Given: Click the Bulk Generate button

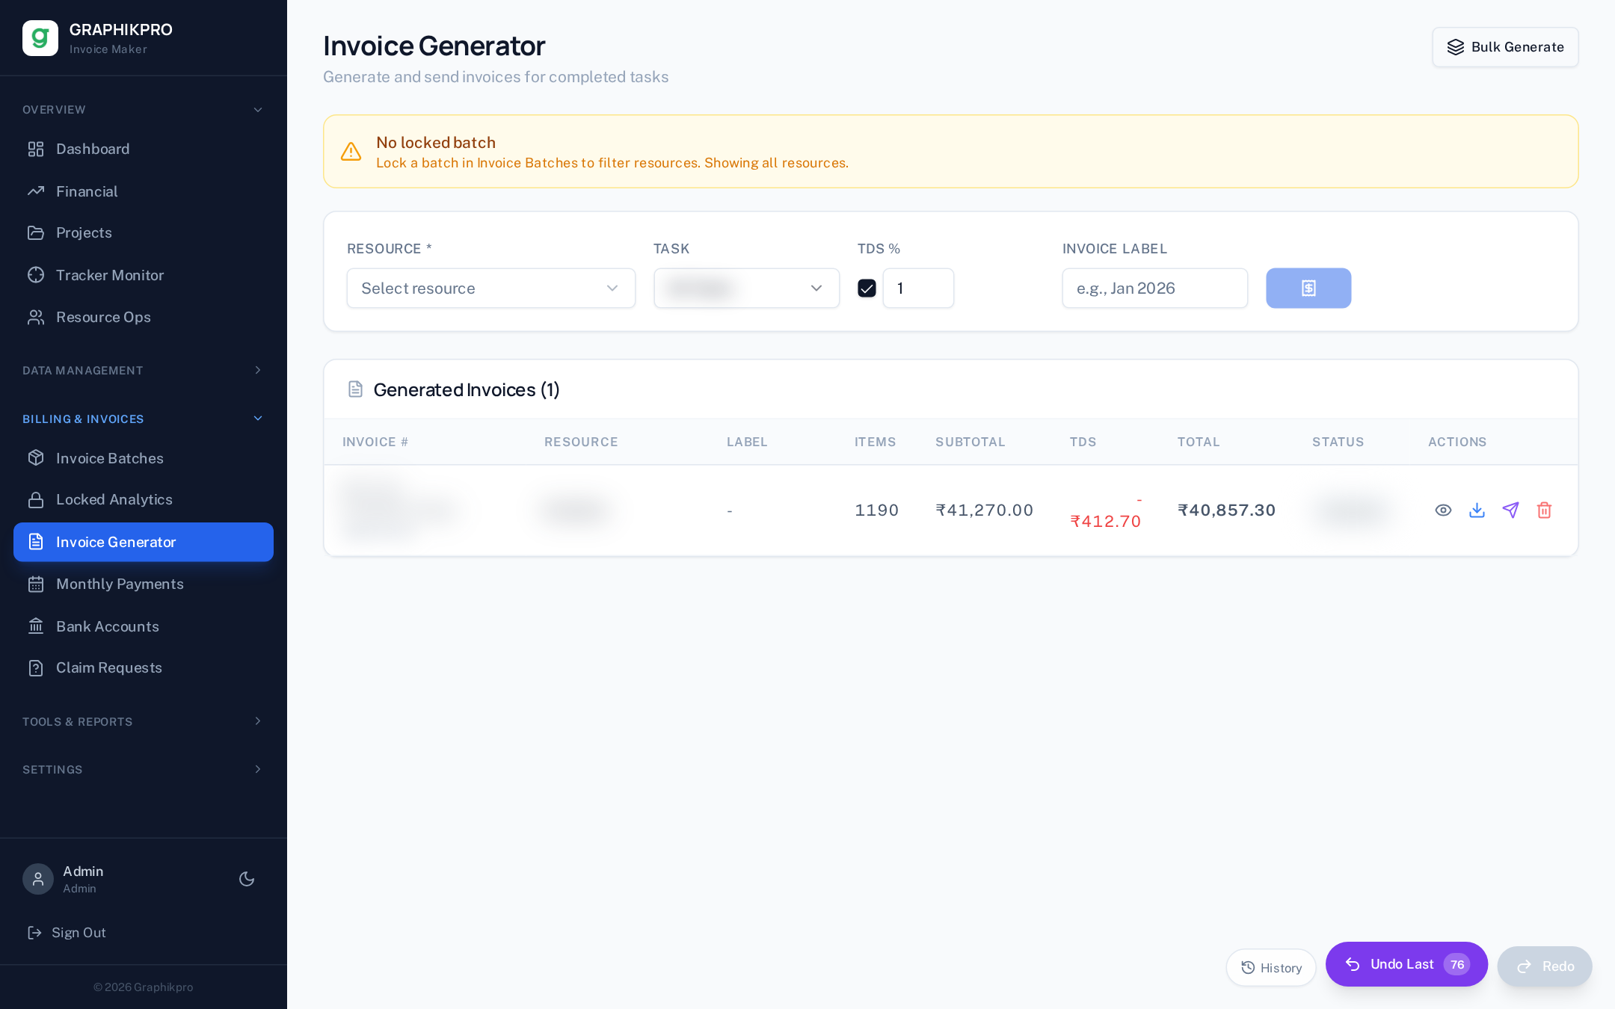Looking at the screenshot, I should pyautogui.click(x=1505, y=47).
